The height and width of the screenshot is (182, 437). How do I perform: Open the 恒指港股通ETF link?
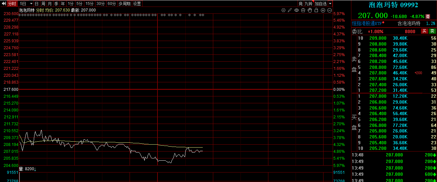[x=367, y=23]
